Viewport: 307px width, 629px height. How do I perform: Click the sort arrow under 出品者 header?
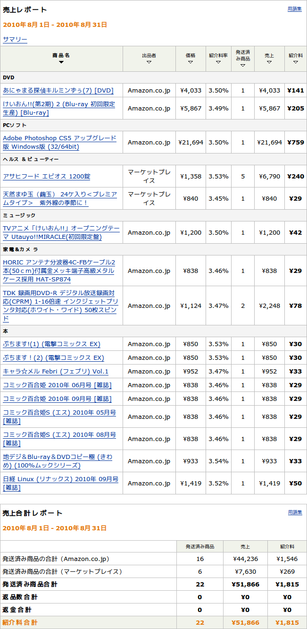tap(149, 62)
